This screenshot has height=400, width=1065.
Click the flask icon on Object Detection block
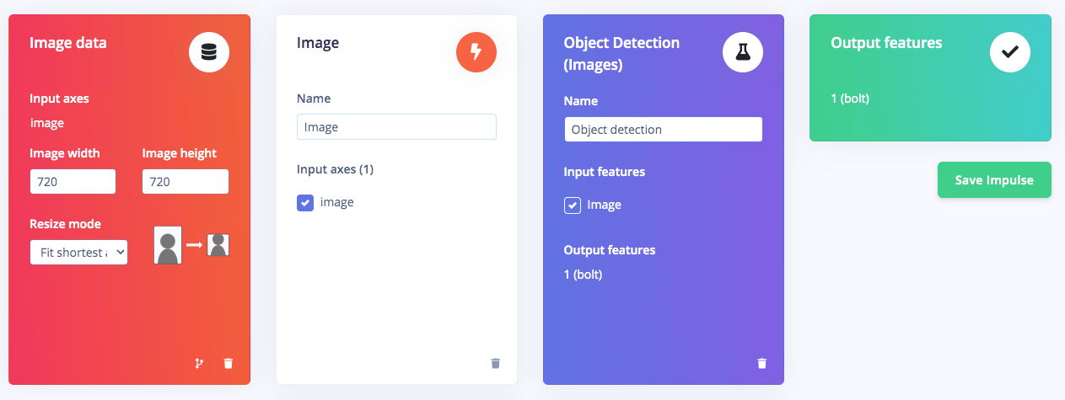(743, 53)
